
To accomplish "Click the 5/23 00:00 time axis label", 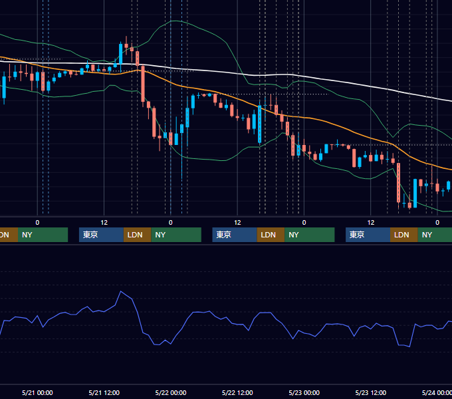I will pyautogui.click(x=304, y=392).
